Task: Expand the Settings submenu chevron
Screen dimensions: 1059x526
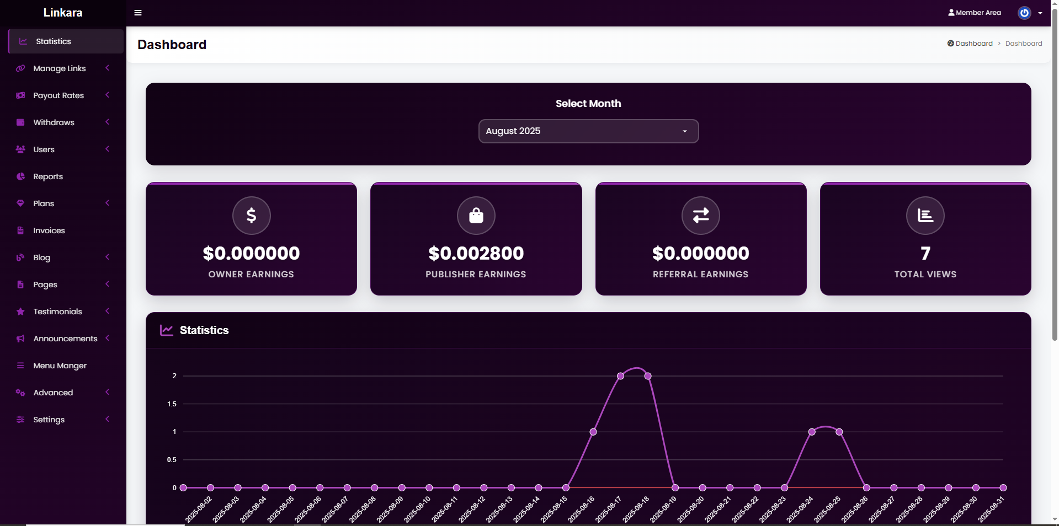Action: pyautogui.click(x=108, y=419)
